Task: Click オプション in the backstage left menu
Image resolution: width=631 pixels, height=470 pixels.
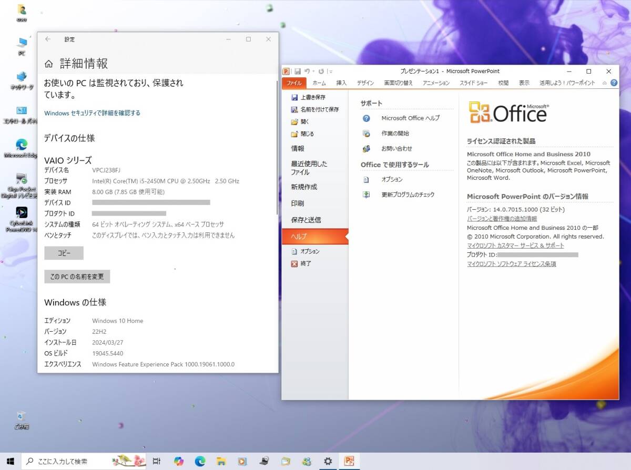Action: [306, 251]
